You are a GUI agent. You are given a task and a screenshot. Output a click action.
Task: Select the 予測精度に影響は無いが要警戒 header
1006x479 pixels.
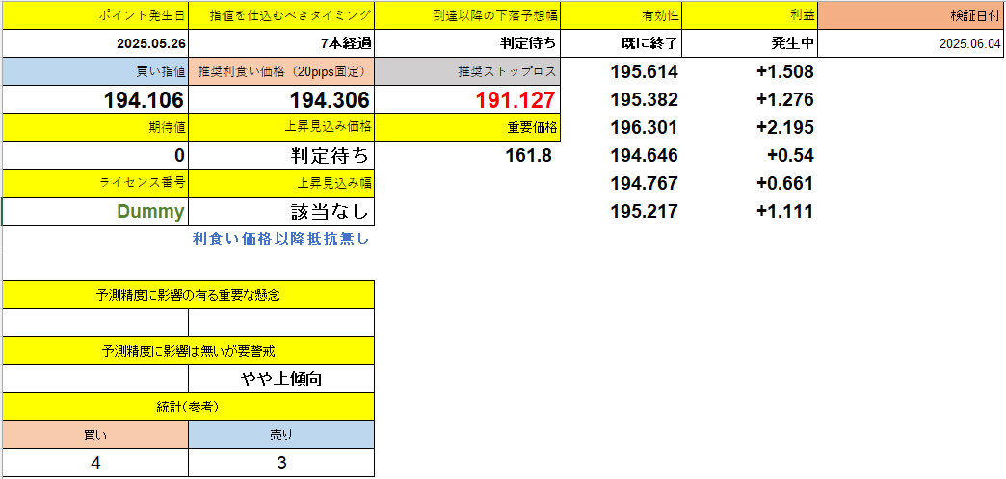point(189,351)
